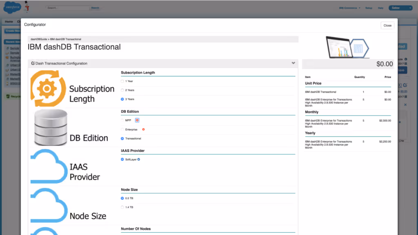Close the Configurator dialog

click(387, 25)
